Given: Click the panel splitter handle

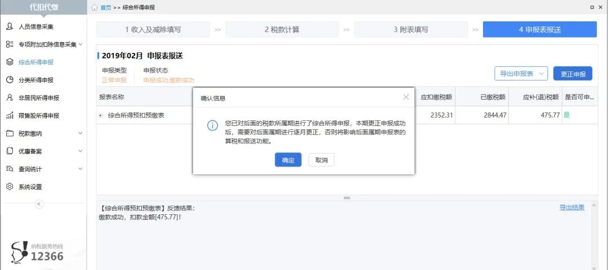Looking at the screenshot, I should click(x=347, y=197).
